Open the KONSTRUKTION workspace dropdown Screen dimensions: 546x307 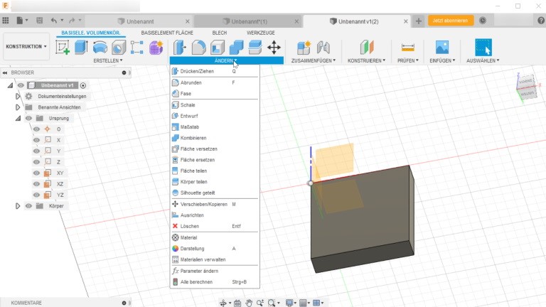(x=26, y=47)
